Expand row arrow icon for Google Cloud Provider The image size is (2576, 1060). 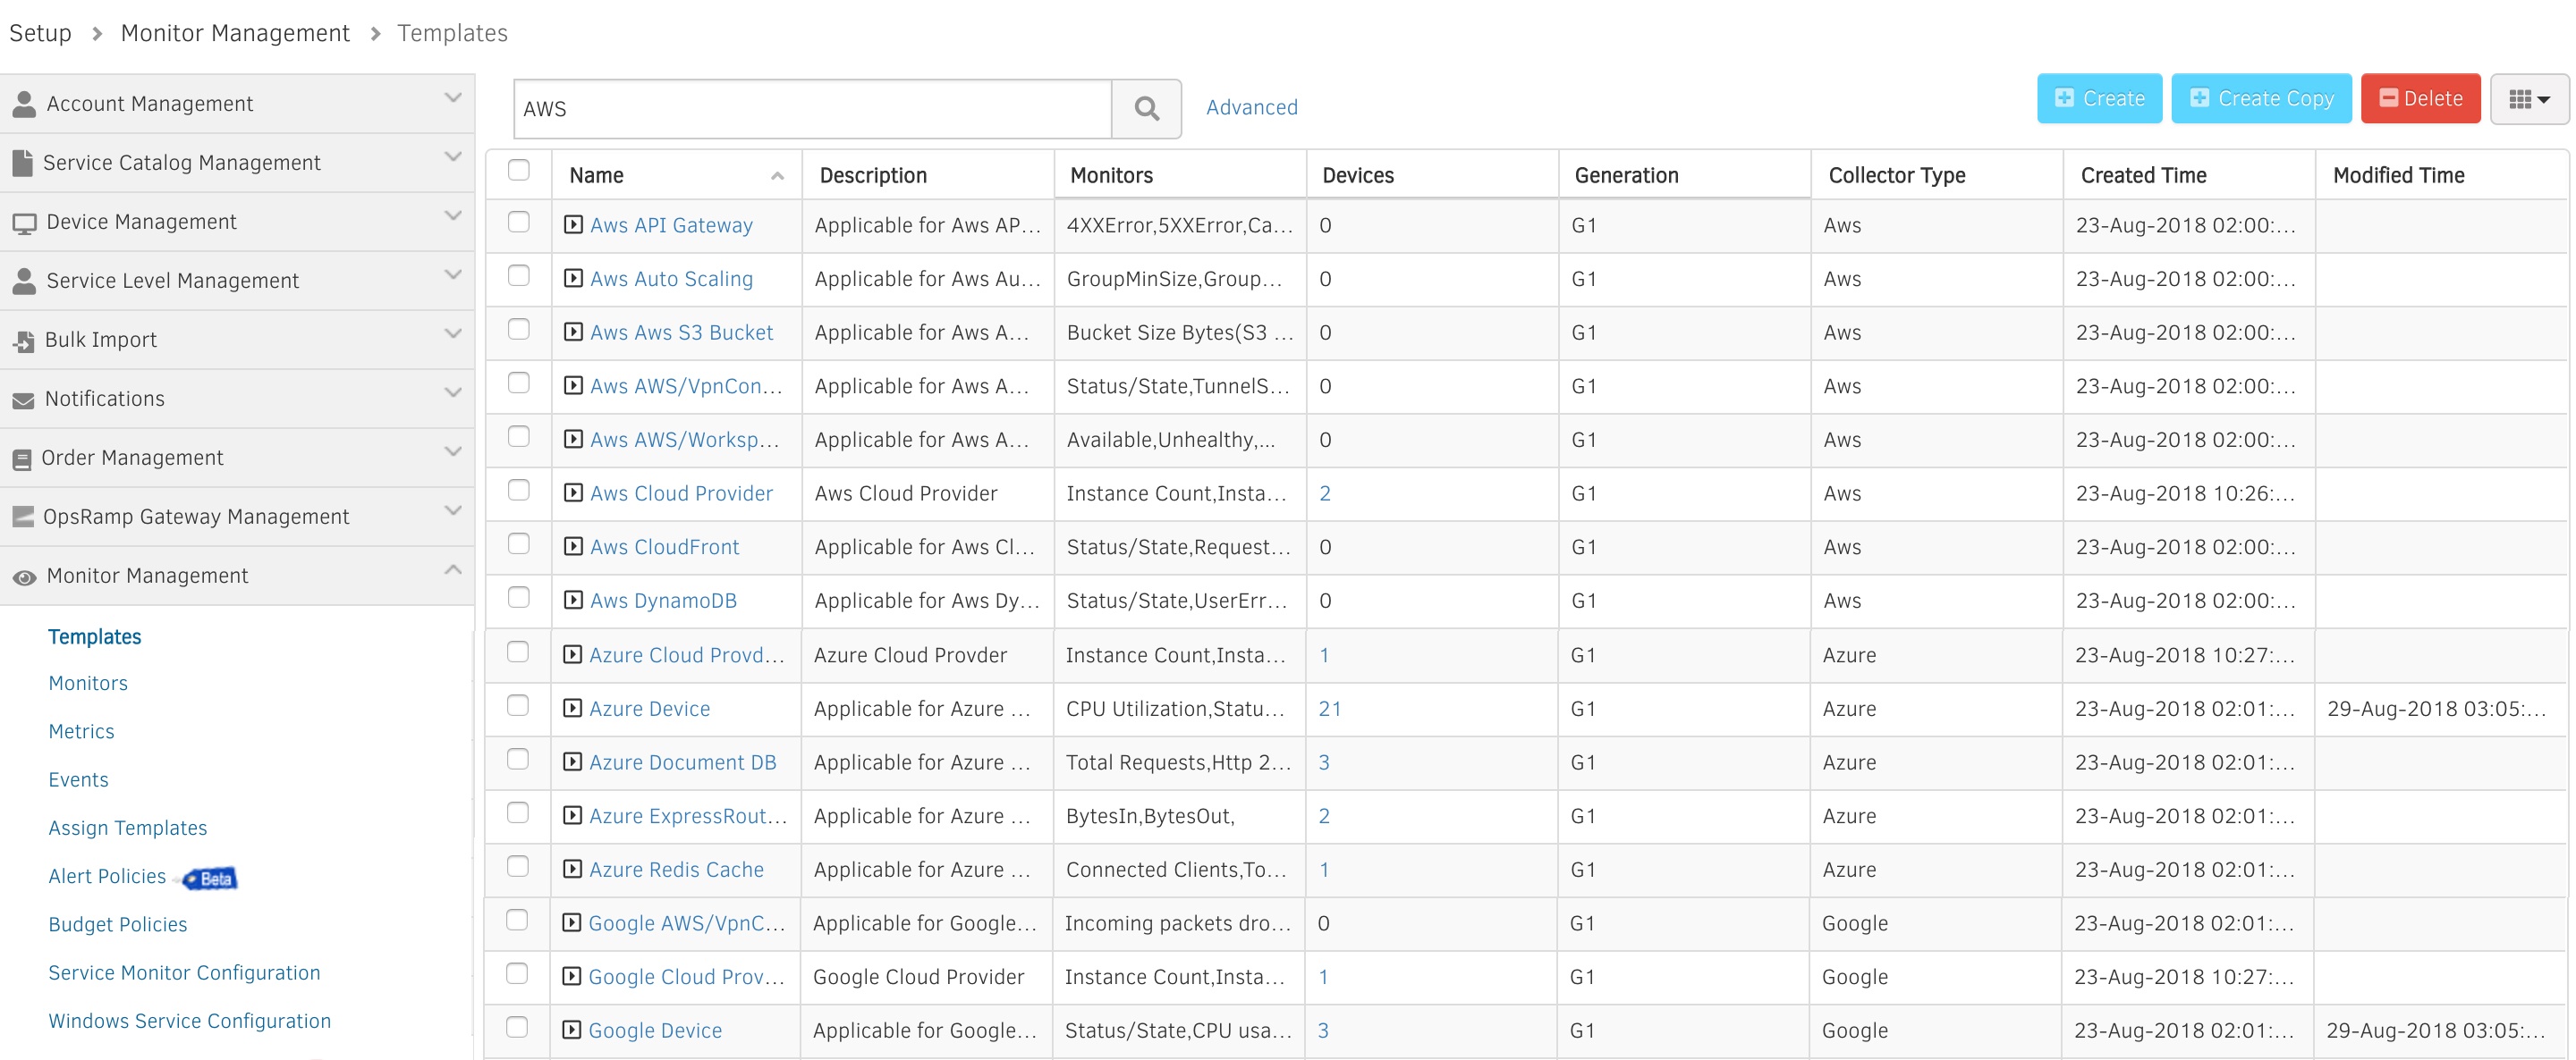[571, 976]
